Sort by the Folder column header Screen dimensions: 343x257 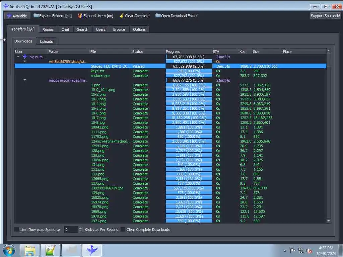coord(68,52)
